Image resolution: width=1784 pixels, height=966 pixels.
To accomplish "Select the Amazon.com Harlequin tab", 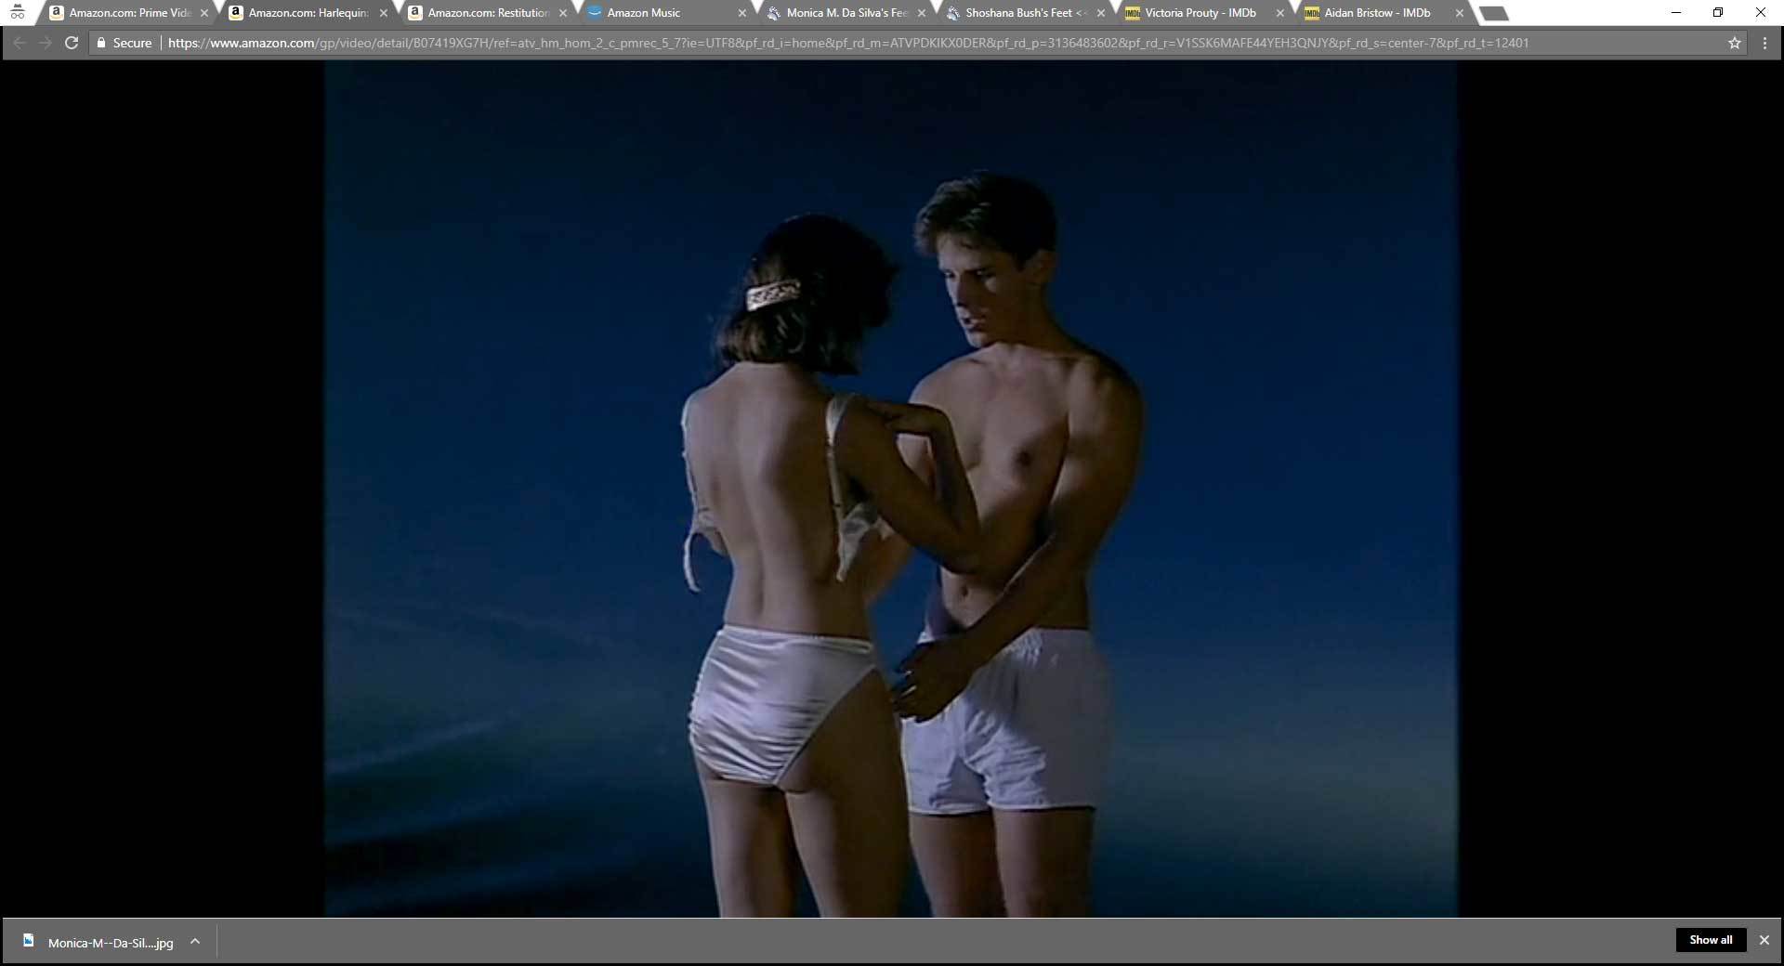I will [308, 13].
